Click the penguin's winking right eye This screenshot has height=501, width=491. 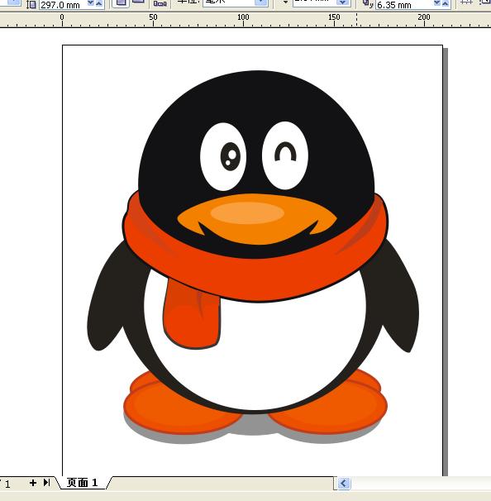tap(285, 155)
